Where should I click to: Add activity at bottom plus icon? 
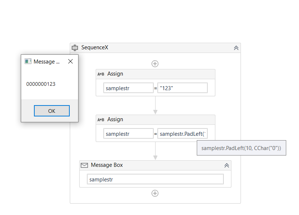tap(155, 193)
